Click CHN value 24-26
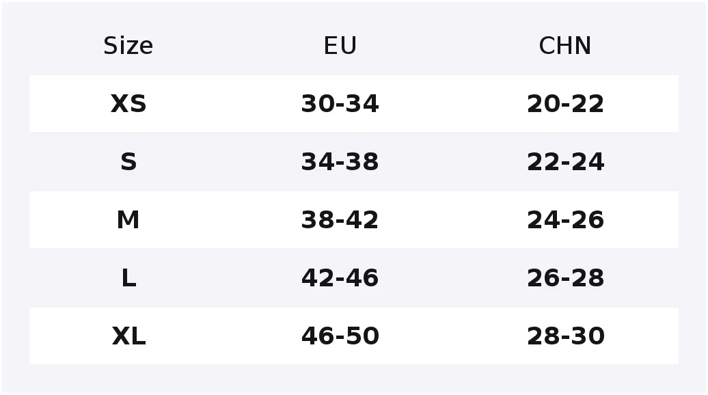This screenshot has width=708, height=395. (x=565, y=220)
